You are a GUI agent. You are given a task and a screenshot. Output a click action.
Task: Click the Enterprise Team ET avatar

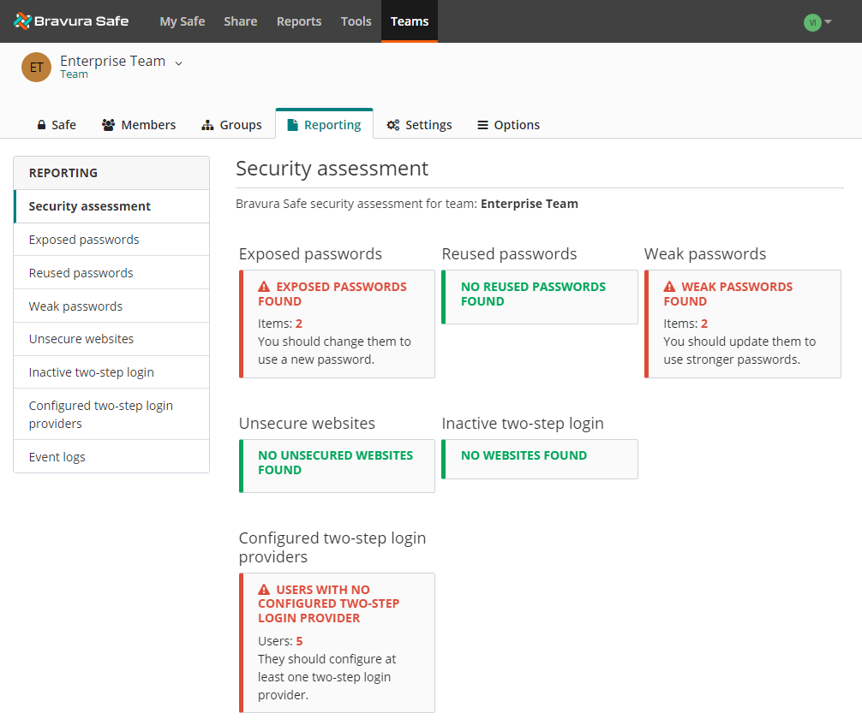point(36,68)
